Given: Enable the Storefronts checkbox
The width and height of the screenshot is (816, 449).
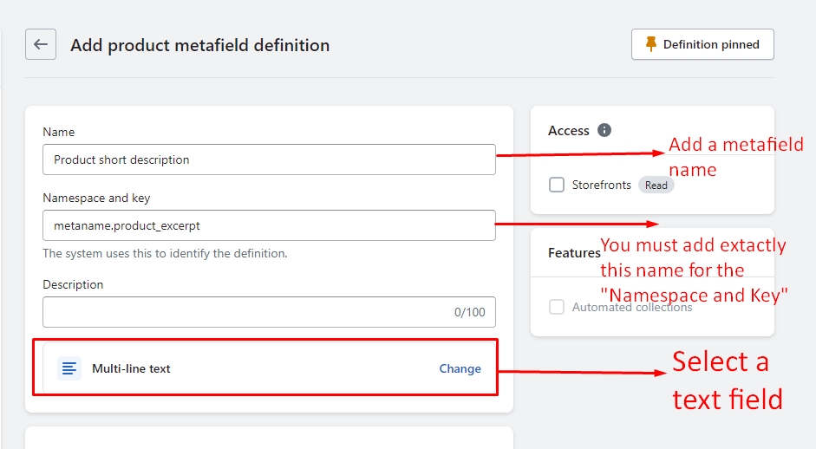Looking at the screenshot, I should click(x=557, y=185).
